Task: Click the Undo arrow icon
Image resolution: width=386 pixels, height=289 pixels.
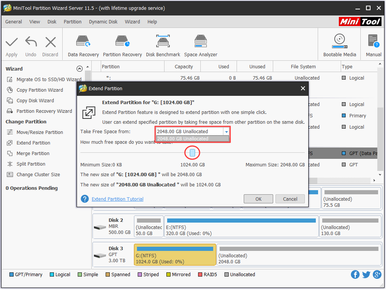Action: click(31, 42)
